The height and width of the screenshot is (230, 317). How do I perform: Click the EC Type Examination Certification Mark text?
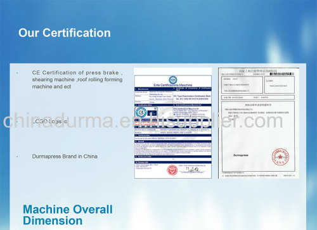point(192,96)
